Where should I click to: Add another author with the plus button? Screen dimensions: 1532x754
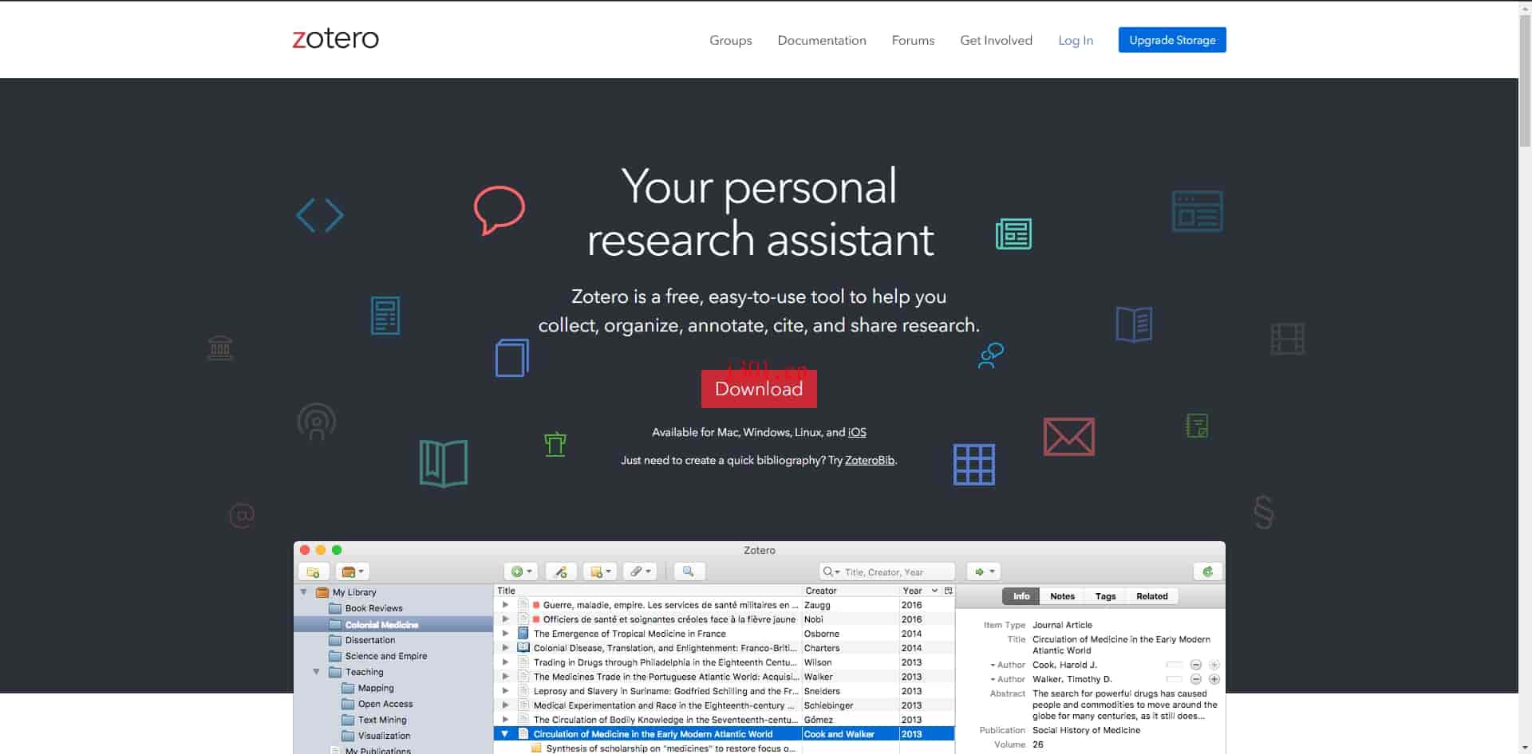point(1215,679)
